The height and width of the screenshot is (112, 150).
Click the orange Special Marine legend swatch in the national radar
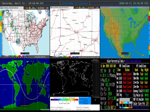tap(41, 8)
